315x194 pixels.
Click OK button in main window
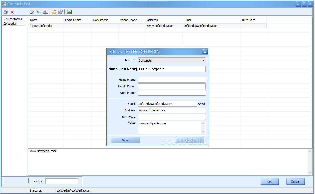pos(270,181)
